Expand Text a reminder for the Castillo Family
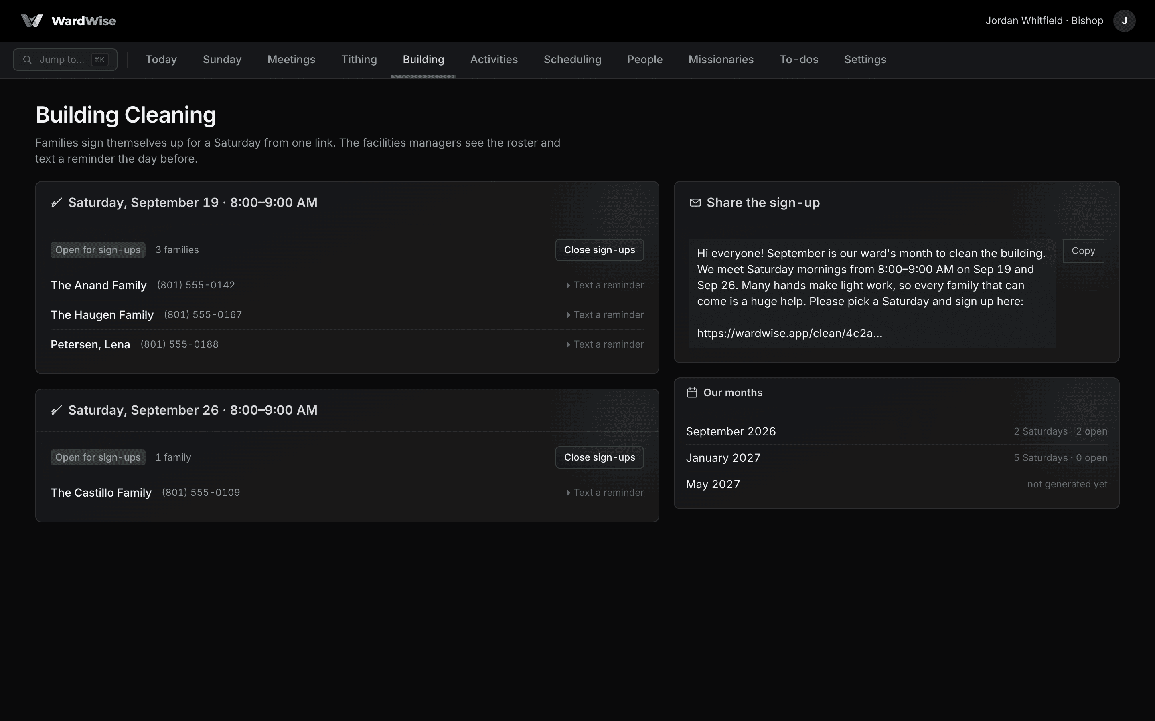This screenshot has width=1155, height=721. click(x=605, y=493)
